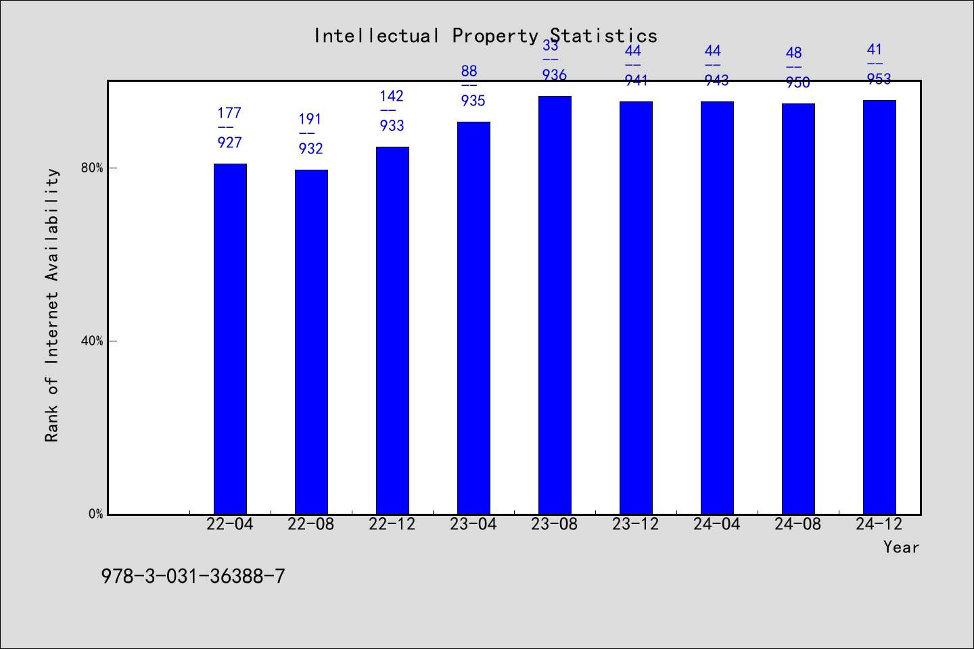974x649 pixels.
Task: Click the value 927 data label
Action: tap(230, 143)
